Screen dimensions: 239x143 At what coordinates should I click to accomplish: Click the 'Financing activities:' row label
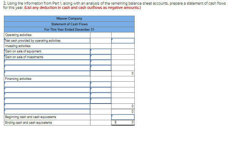point(19,79)
